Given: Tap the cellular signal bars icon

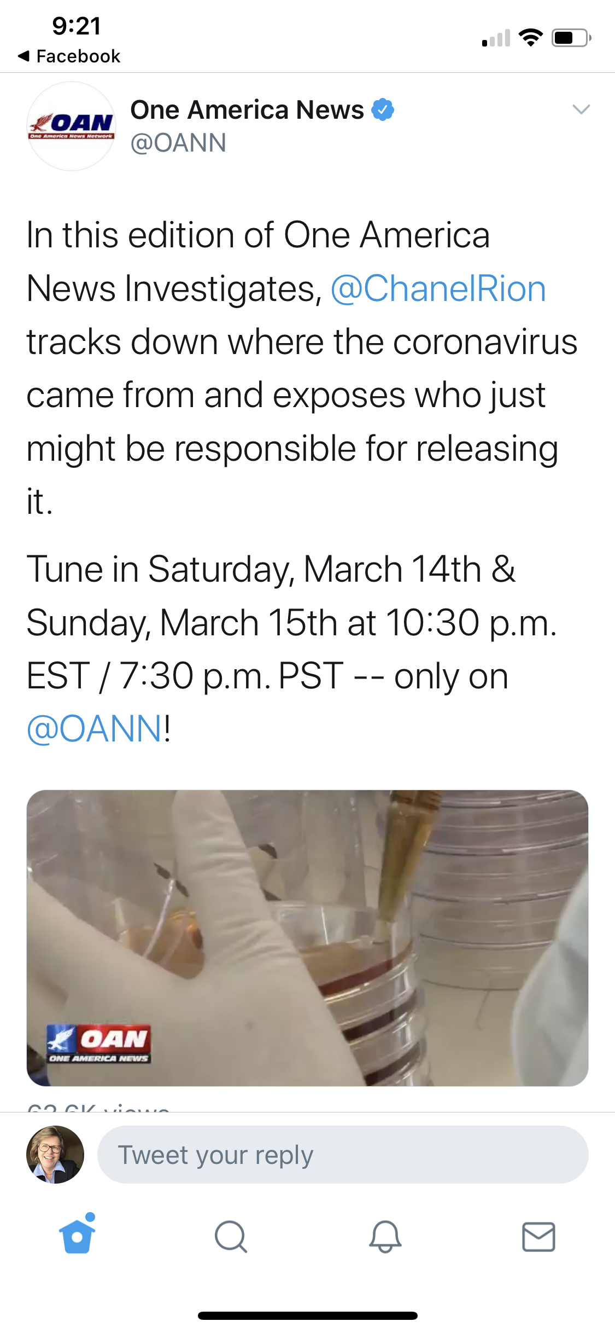Looking at the screenshot, I should pyautogui.click(x=496, y=38).
